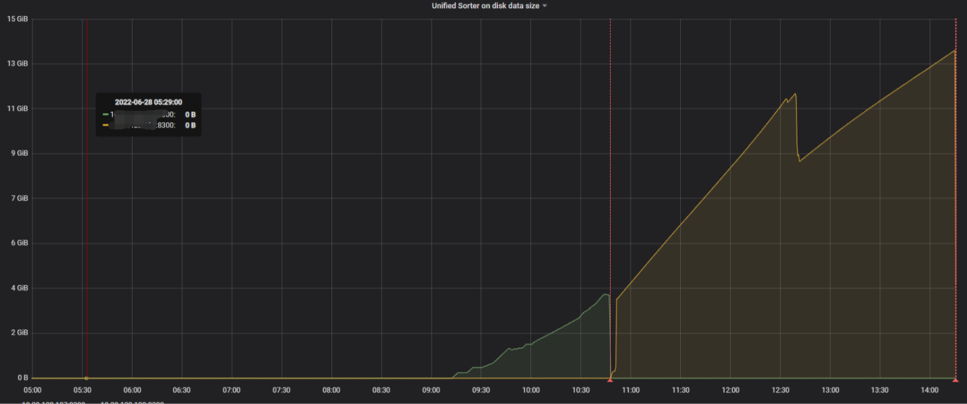Click the yellow line's dip after 12:30
The height and width of the screenshot is (404, 967).
point(799,161)
